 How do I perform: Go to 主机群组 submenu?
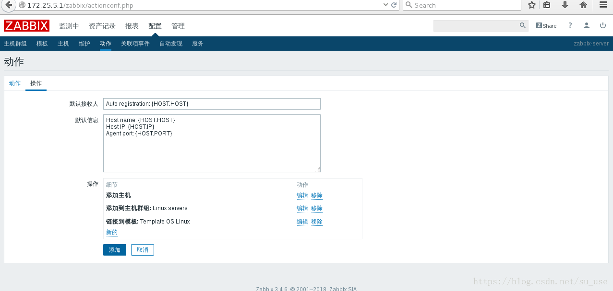pyautogui.click(x=15, y=44)
